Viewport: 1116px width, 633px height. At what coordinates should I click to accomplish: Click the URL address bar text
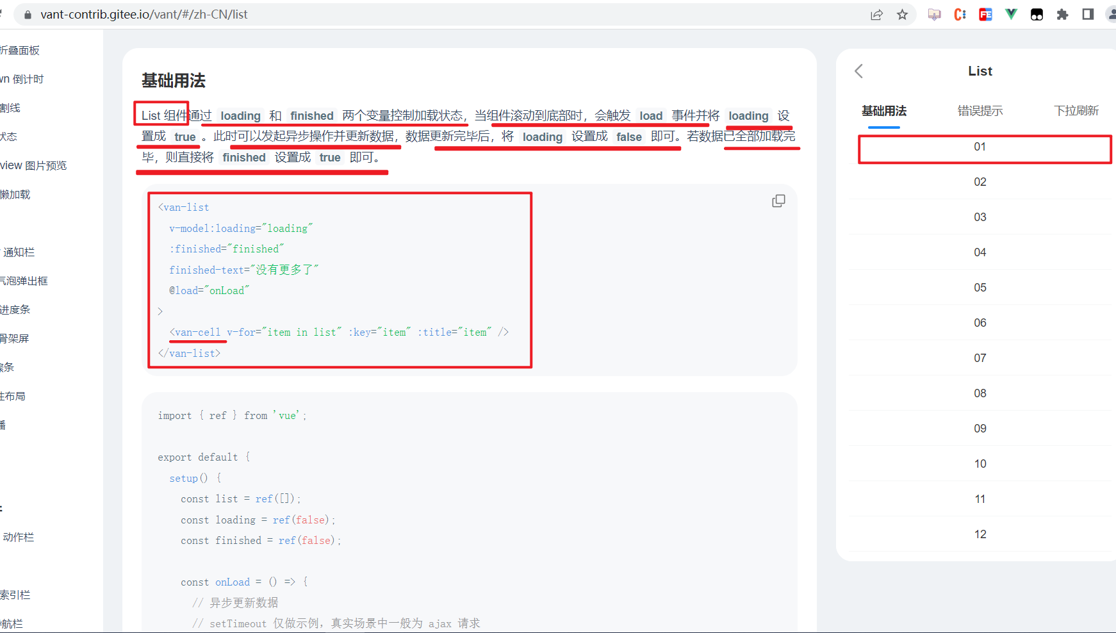(x=144, y=14)
